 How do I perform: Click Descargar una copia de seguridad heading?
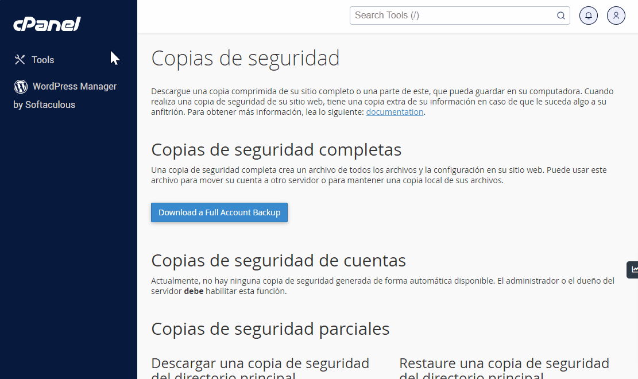260,368
